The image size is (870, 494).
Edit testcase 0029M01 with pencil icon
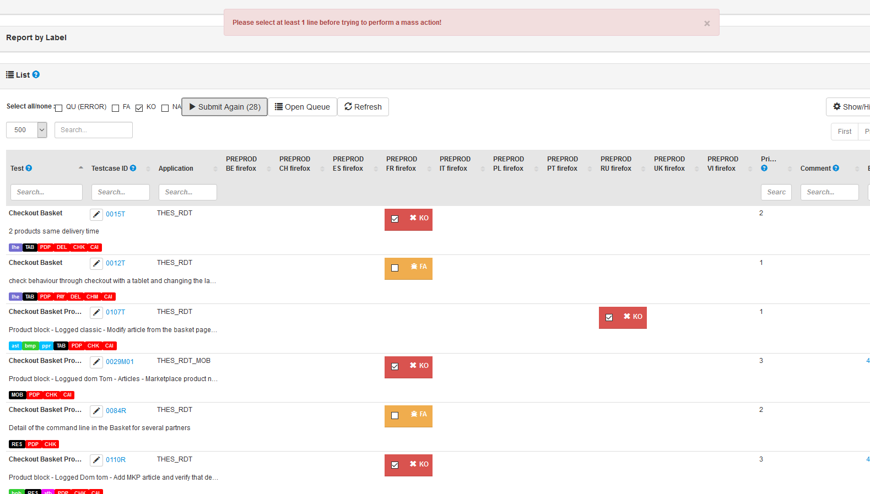click(x=96, y=362)
